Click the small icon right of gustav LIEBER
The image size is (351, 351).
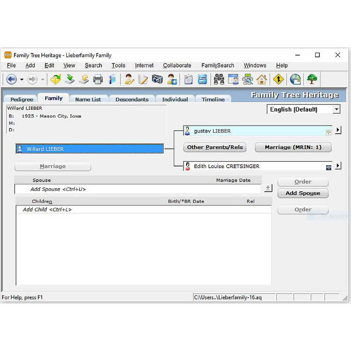[x=329, y=132]
